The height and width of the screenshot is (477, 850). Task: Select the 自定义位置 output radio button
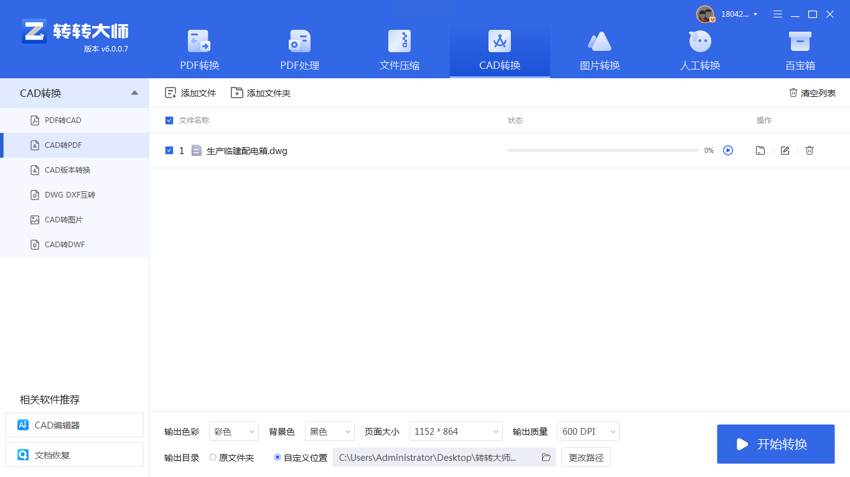pyautogui.click(x=278, y=458)
